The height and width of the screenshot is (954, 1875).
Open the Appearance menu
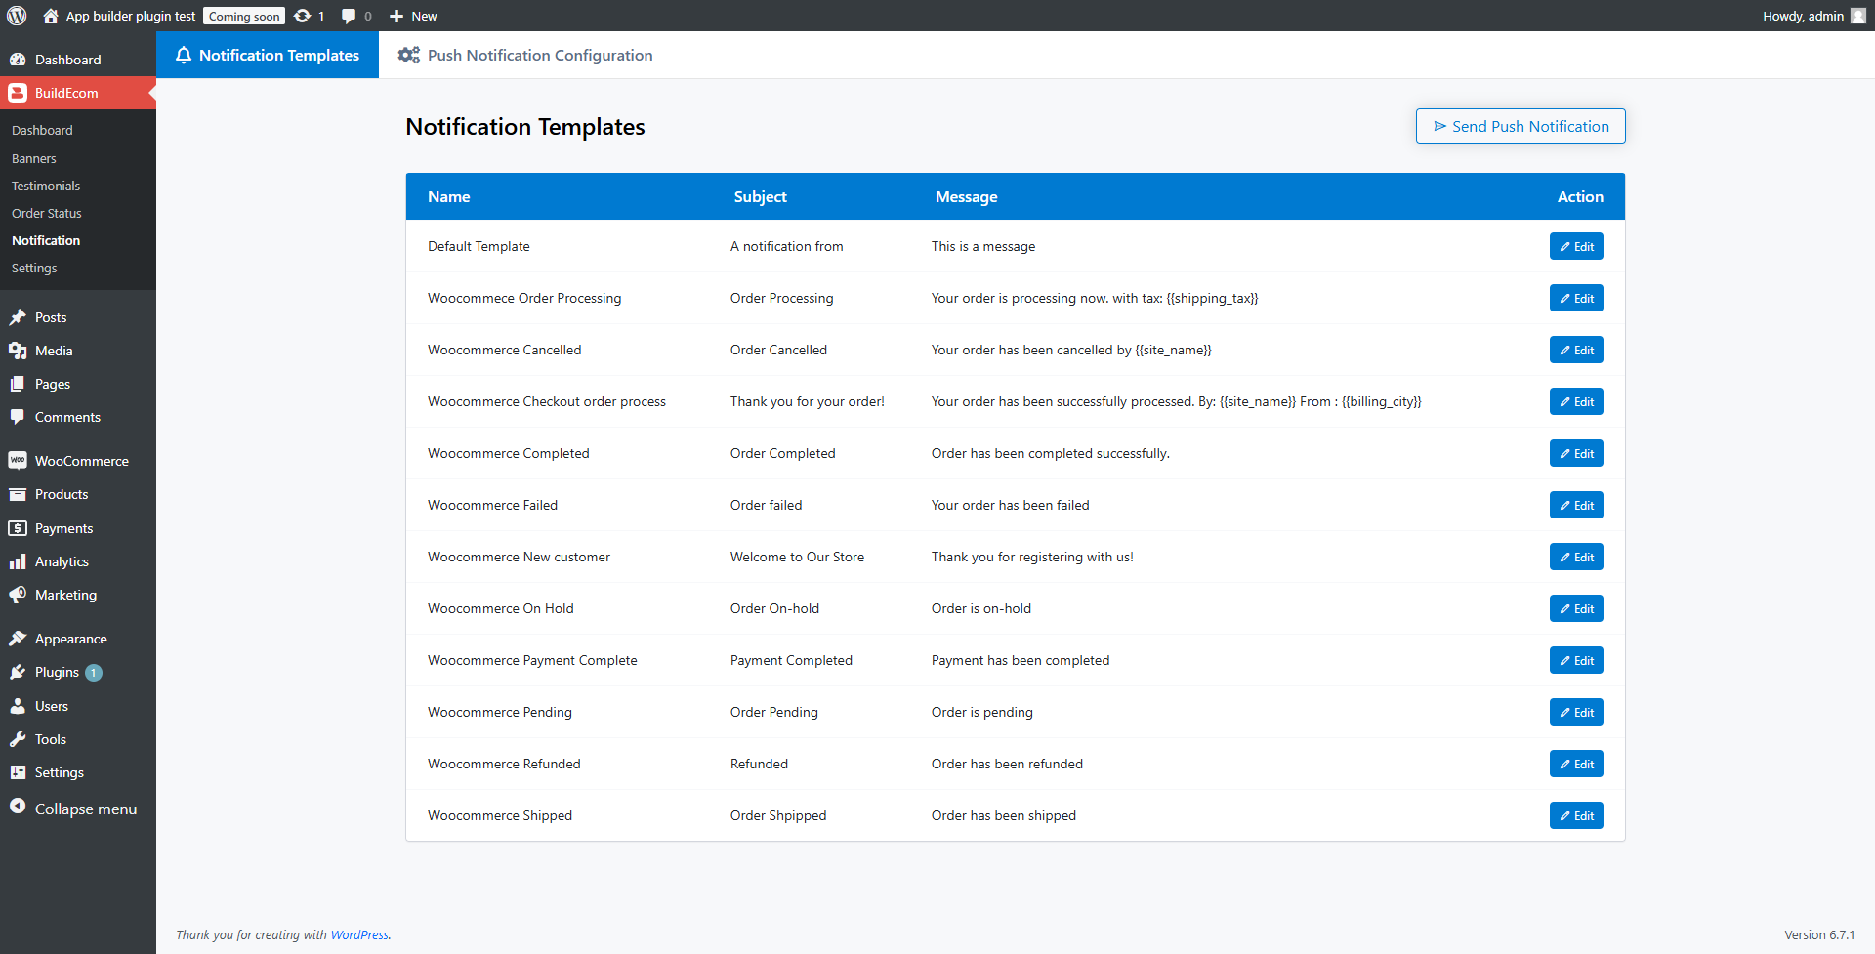tap(70, 639)
